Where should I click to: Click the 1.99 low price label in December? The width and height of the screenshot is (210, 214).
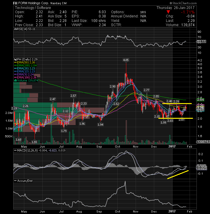point(163,122)
